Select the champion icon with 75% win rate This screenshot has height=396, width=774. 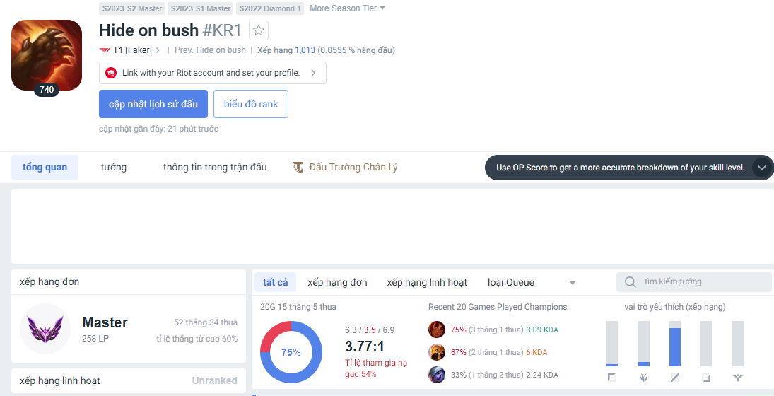click(x=437, y=330)
